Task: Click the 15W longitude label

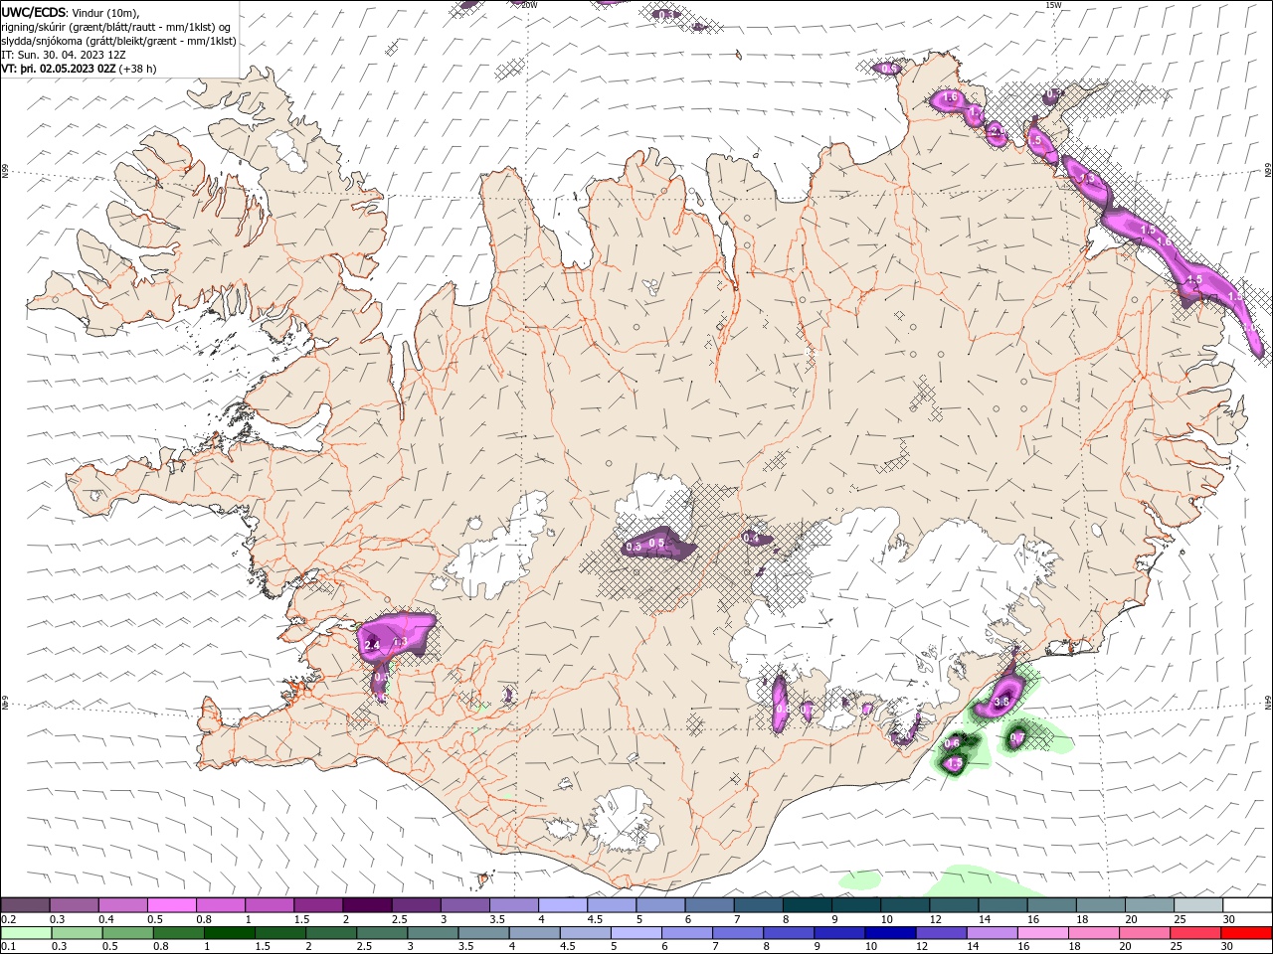Action: (1054, 5)
